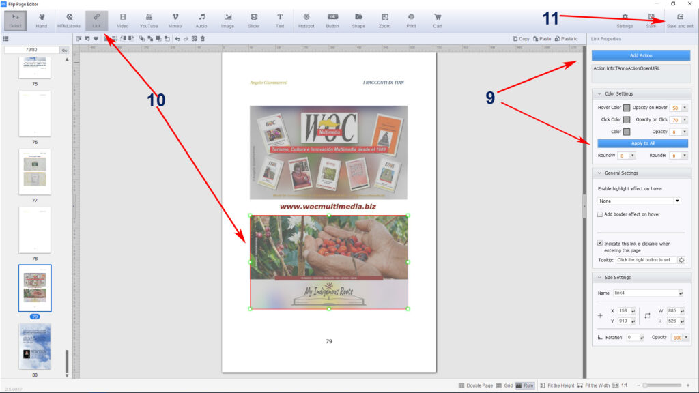
Task: Click Apply to All button
Action: (642, 143)
